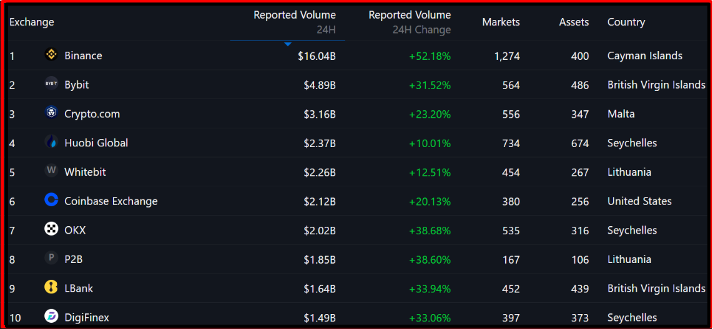Screen dimensions: 713x329
Task: Open the Huobi Global exchange link
Action: point(96,143)
